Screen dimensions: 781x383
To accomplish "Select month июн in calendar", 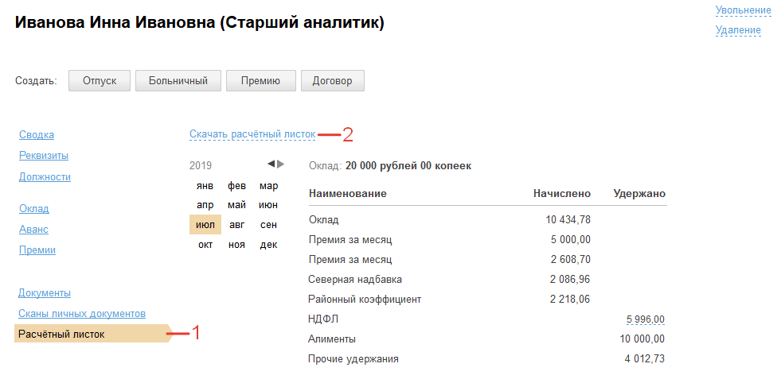I will [268, 206].
